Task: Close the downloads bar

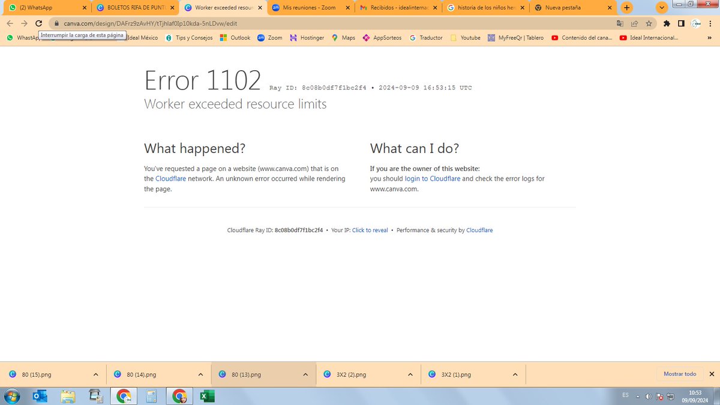Action: point(712,374)
